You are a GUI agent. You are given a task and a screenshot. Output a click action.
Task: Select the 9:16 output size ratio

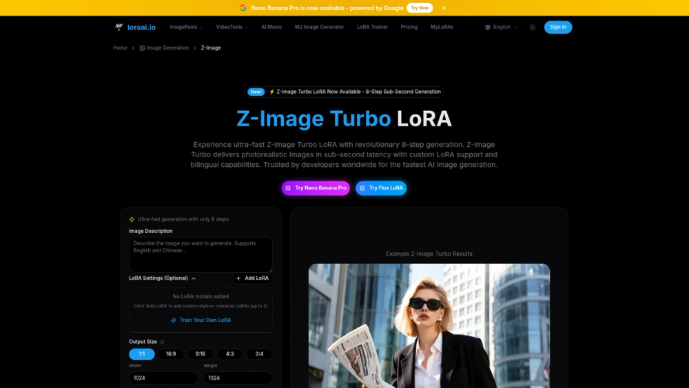click(200, 354)
